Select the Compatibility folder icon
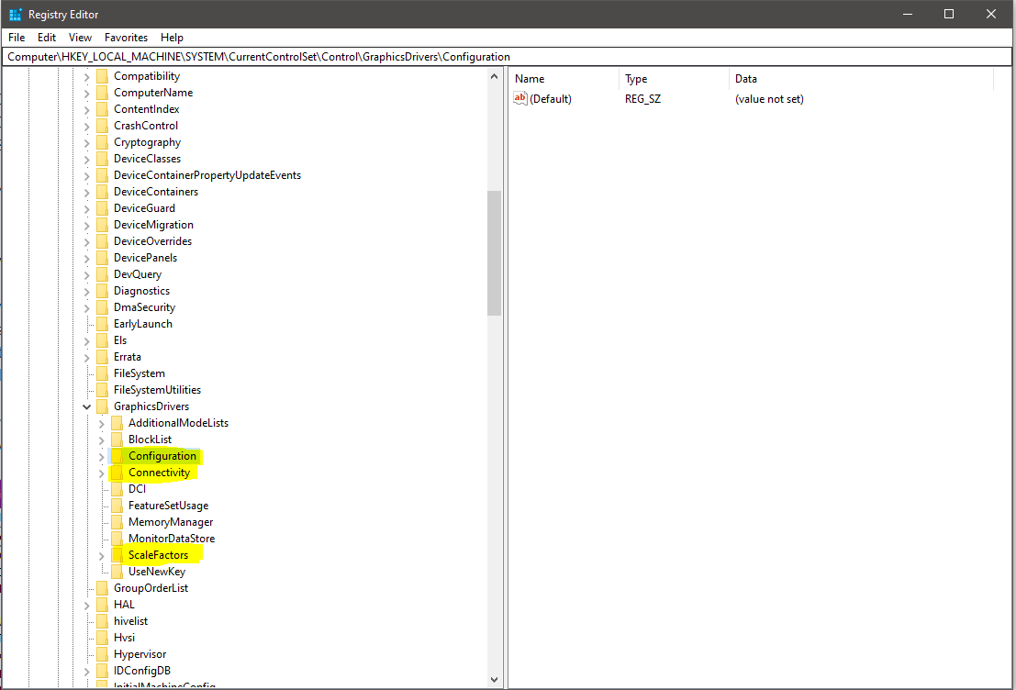The height and width of the screenshot is (690, 1016). pyautogui.click(x=103, y=76)
